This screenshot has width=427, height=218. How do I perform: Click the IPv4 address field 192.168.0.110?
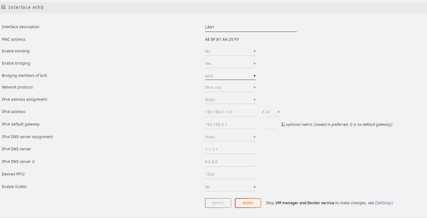click(230, 112)
